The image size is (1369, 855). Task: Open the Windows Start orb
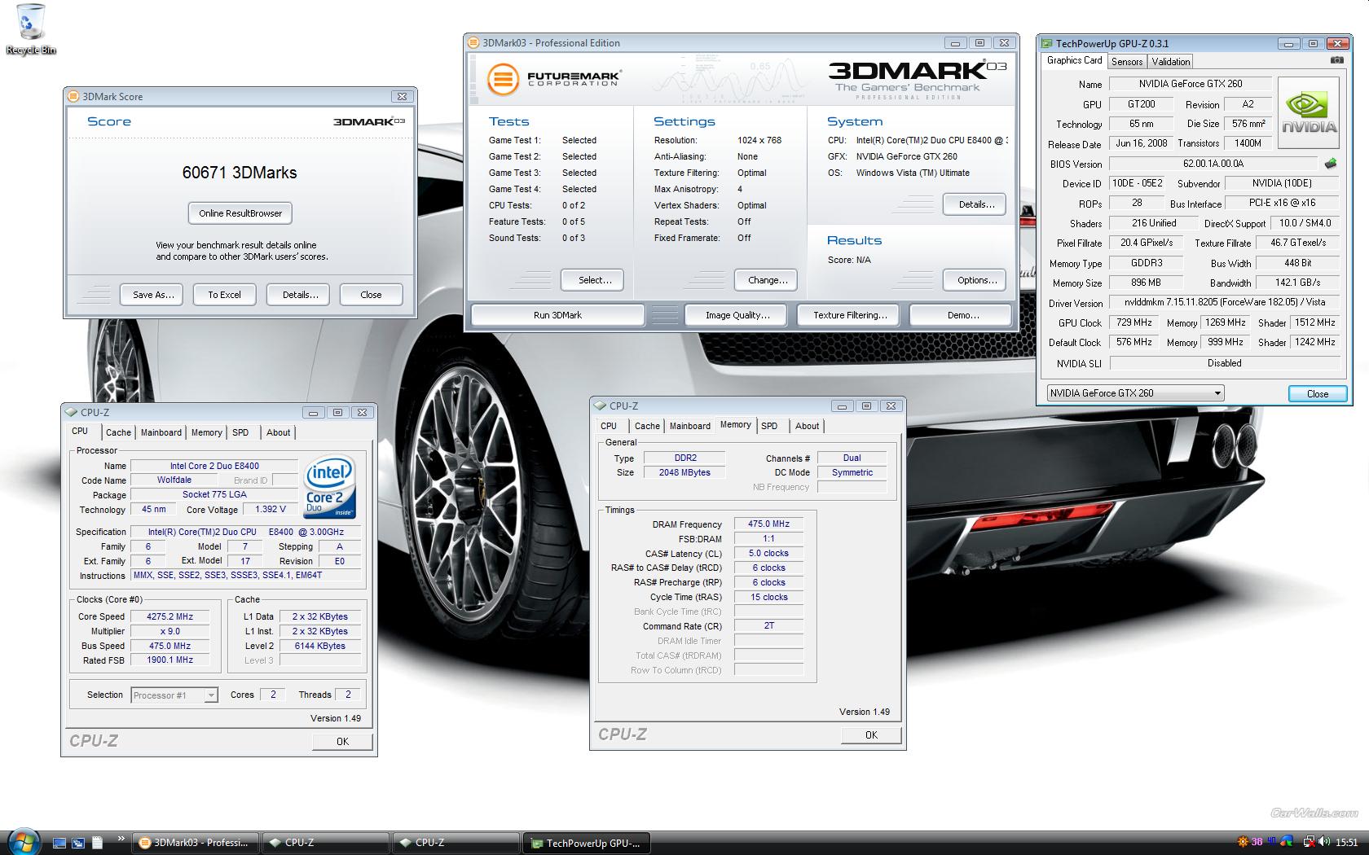[x=22, y=841]
